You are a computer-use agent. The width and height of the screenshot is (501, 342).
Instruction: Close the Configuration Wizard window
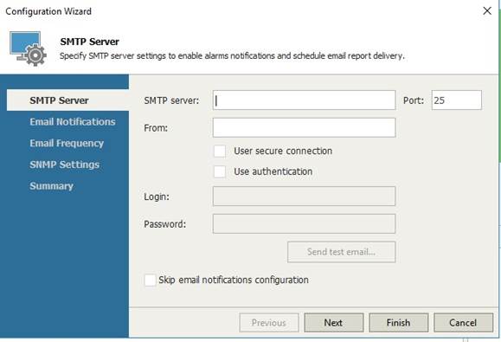[487, 11]
